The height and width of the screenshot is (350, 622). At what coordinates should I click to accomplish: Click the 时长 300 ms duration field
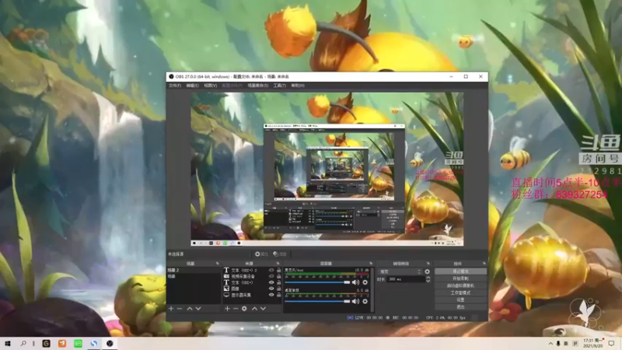[406, 279]
